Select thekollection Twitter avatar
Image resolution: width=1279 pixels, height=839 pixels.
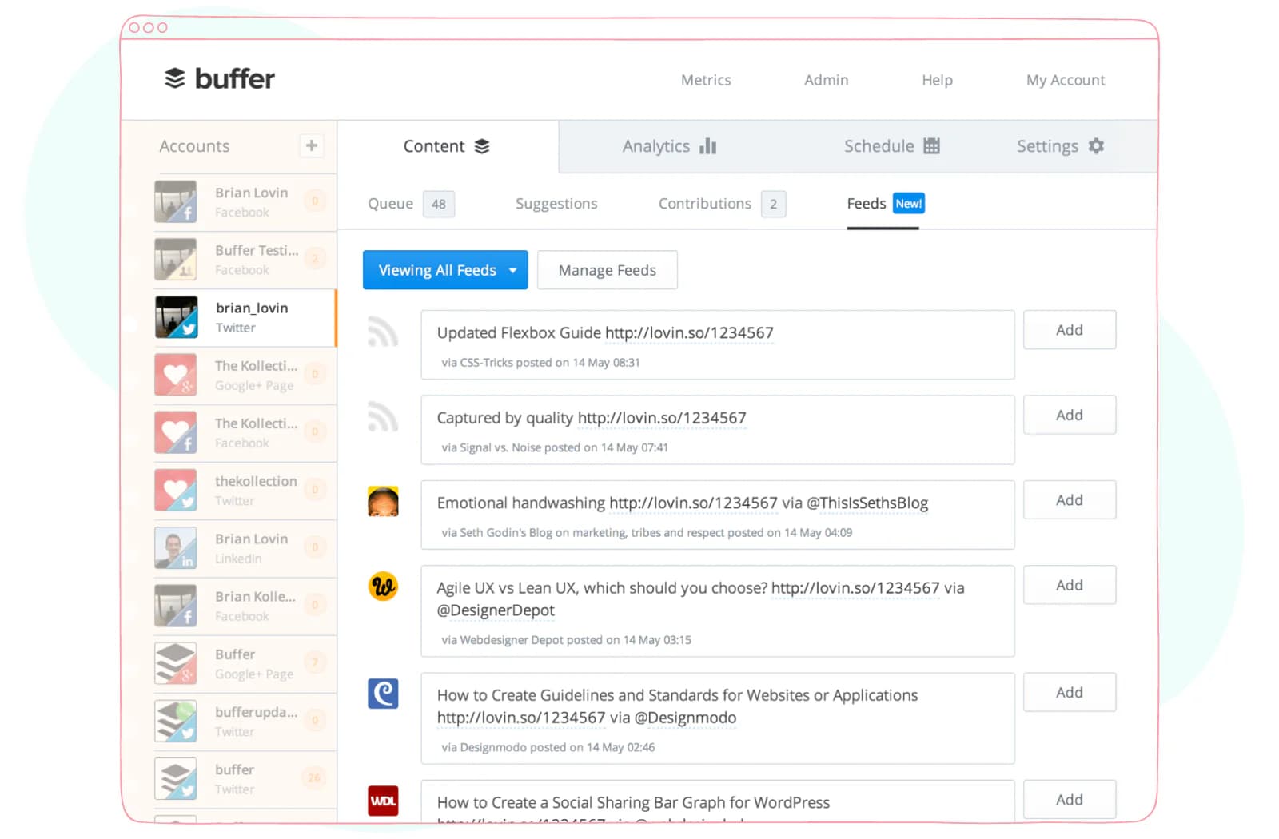pyautogui.click(x=176, y=490)
